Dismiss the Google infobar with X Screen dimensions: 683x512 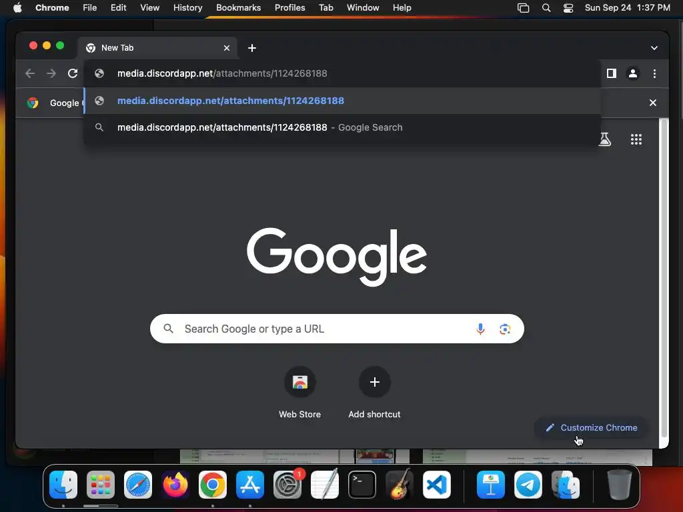coord(652,103)
